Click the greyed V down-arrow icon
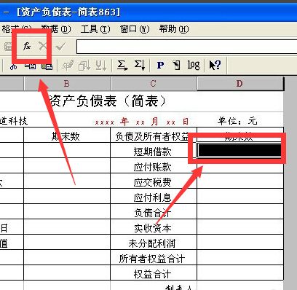 click(100, 65)
